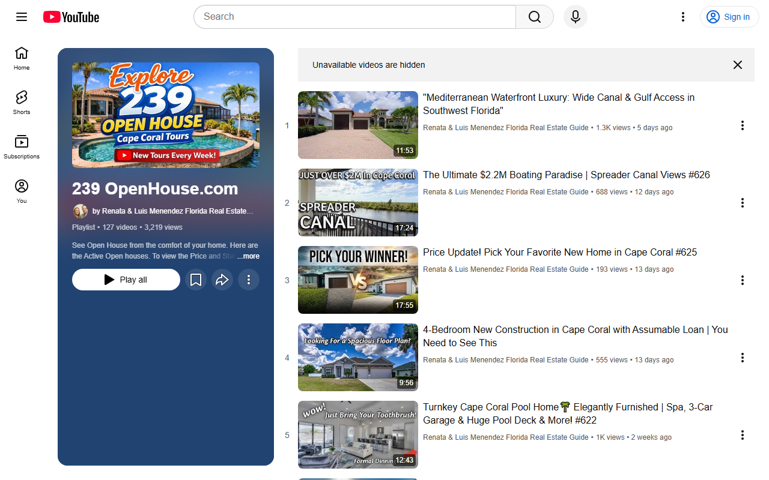The image size is (769, 480).
Task: Open Turnkey Cape Coral Pool Home title
Action: [568, 413]
